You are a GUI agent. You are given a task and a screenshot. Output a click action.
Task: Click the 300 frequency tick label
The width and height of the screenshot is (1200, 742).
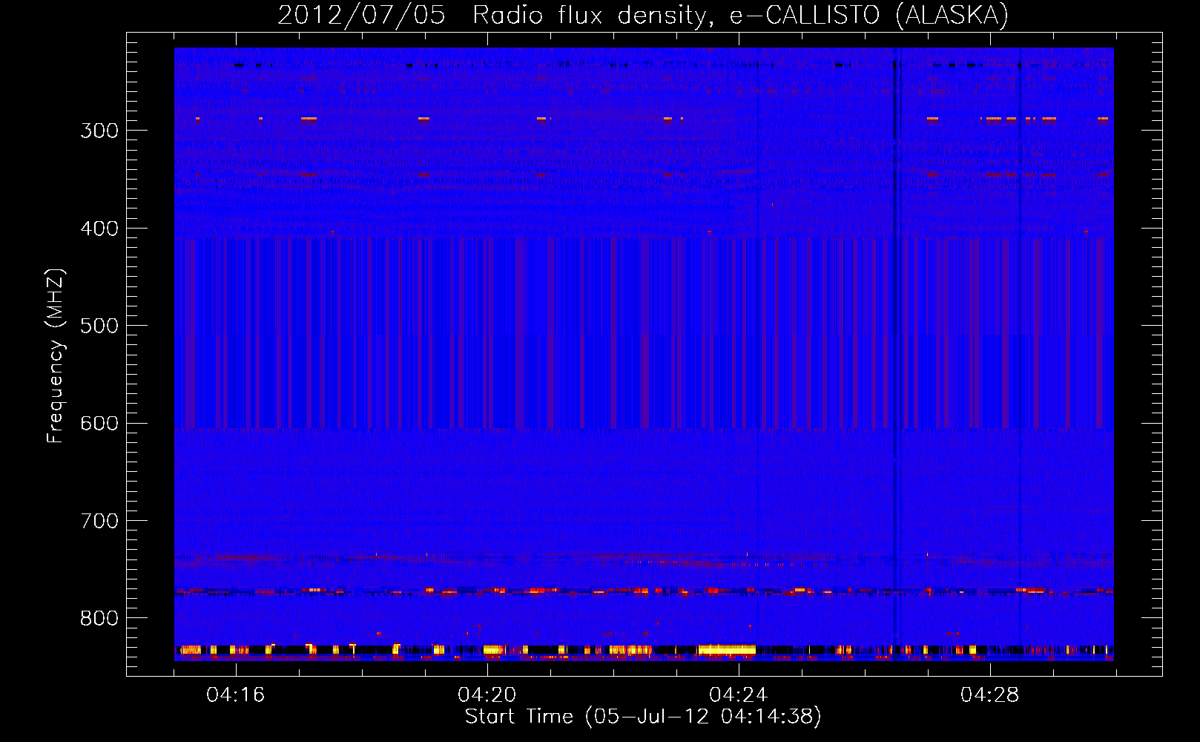point(99,131)
